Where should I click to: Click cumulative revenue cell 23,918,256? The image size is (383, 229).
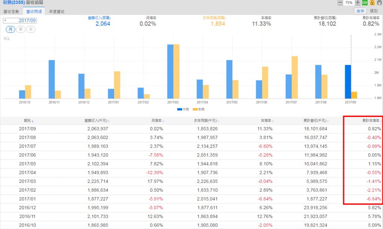point(316,208)
